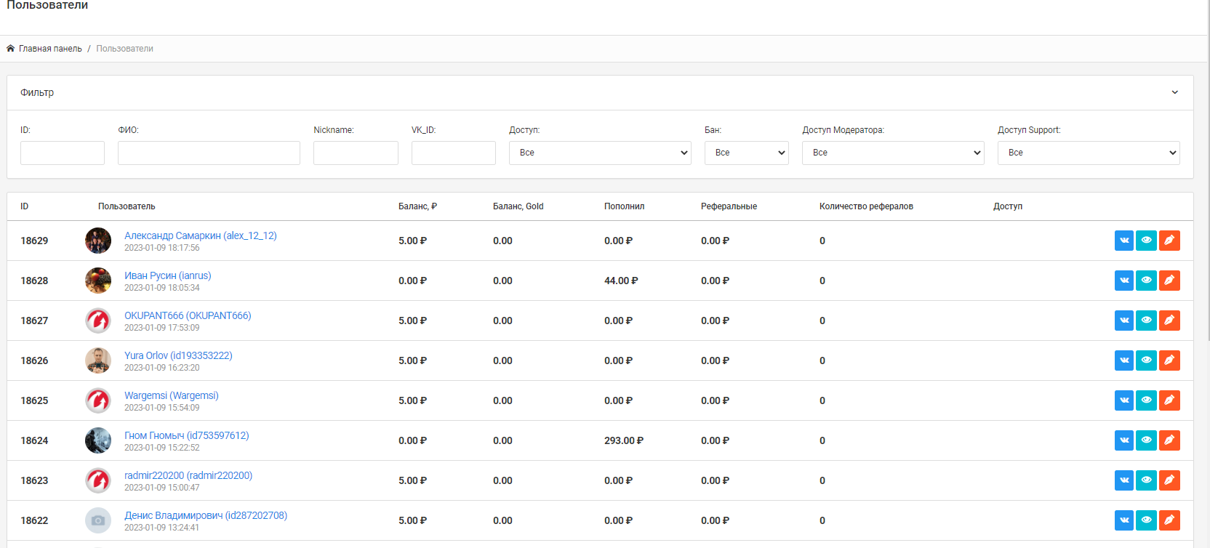Open VK profile button for OKUPANT666 row
1210x548 pixels.
pyautogui.click(x=1123, y=321)
